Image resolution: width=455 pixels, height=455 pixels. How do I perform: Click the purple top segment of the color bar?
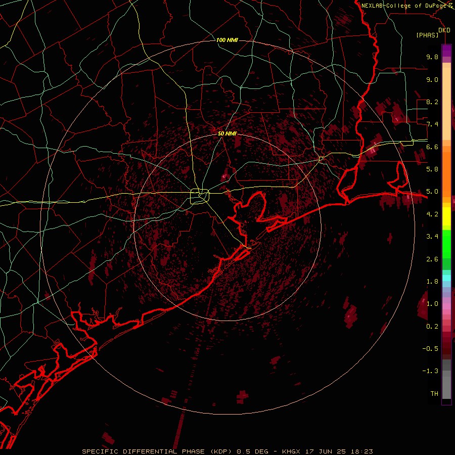click(x=446, y=51)
